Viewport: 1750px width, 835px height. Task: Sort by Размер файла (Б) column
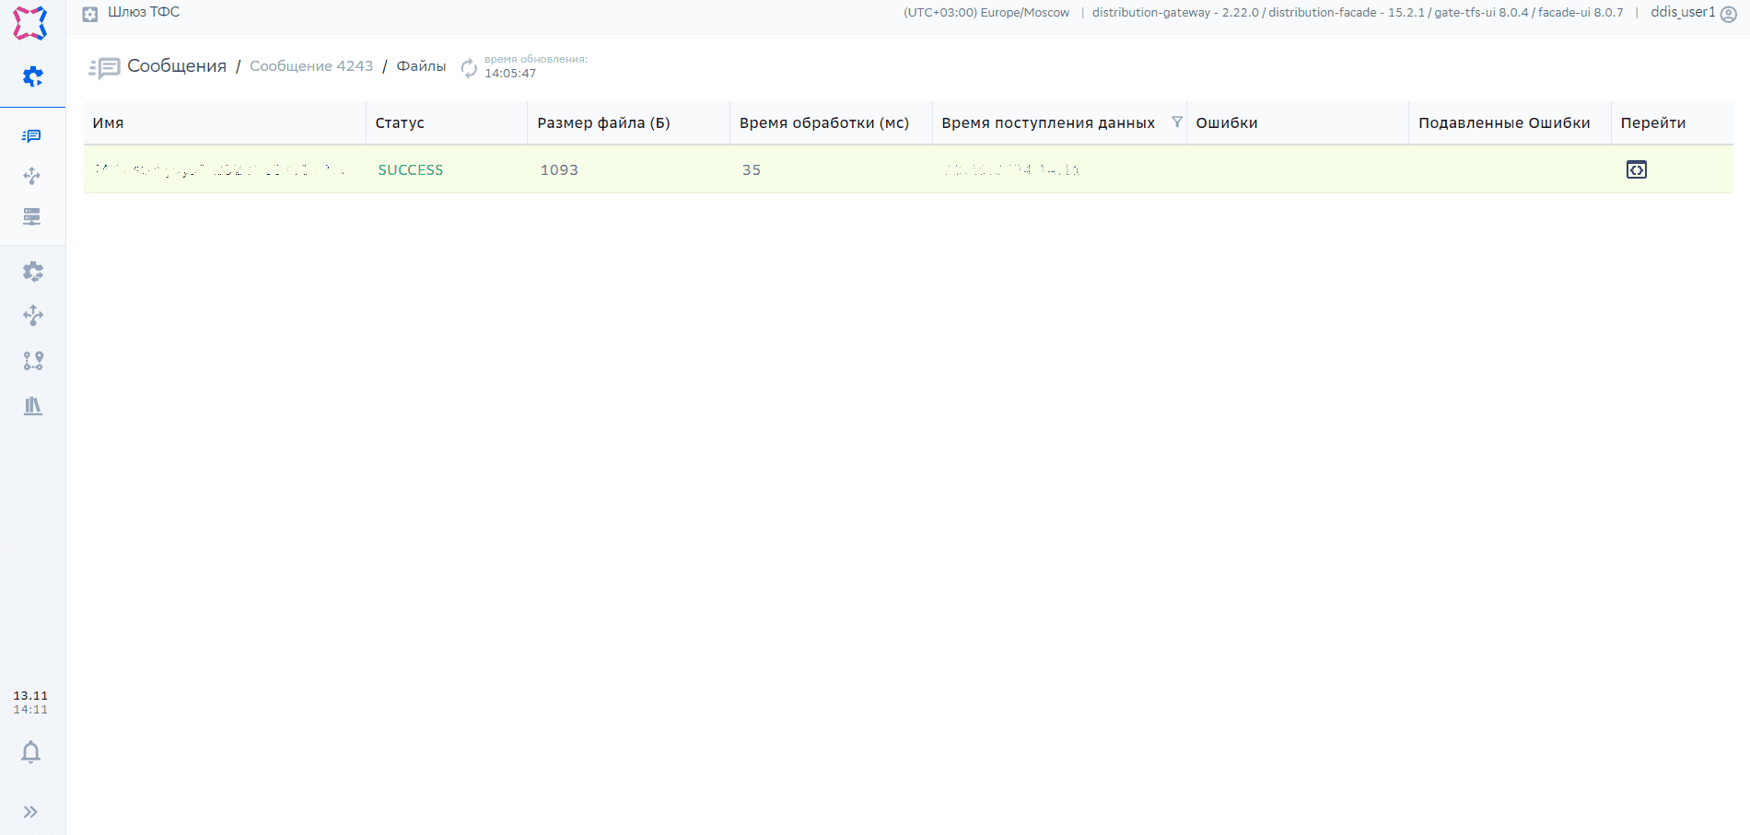click(x=603, y=123)
